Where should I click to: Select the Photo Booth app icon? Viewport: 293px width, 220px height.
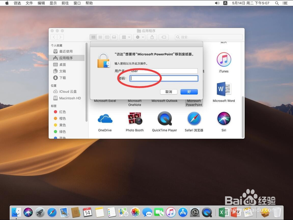(135, 118)
